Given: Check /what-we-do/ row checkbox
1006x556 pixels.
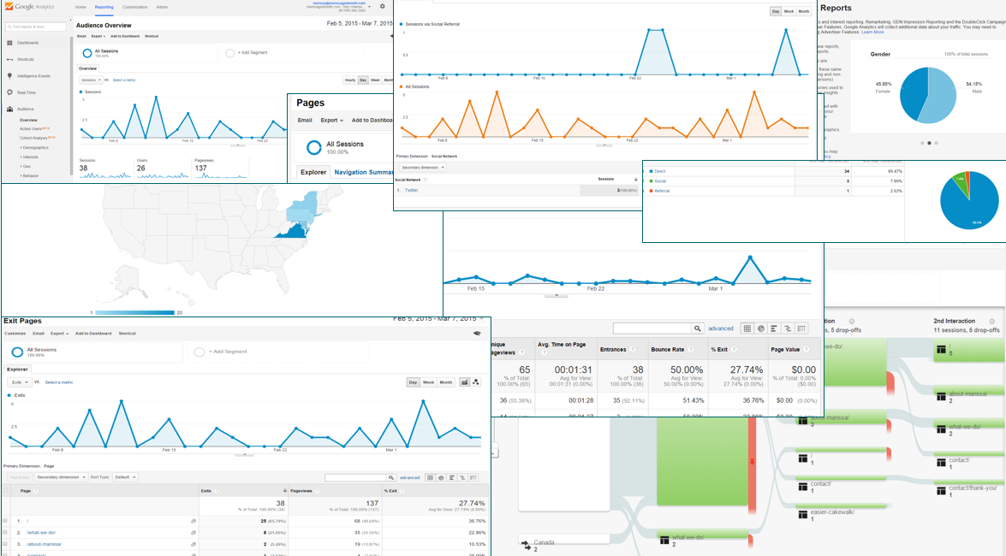Looking at the screenshot, I should (x=5, y=533).
